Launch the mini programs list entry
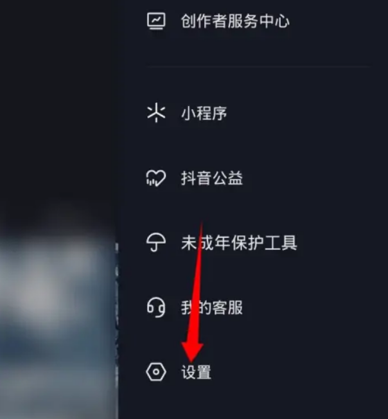The height and width of the screenshot is (419, 388). click(x=252, y=113)
